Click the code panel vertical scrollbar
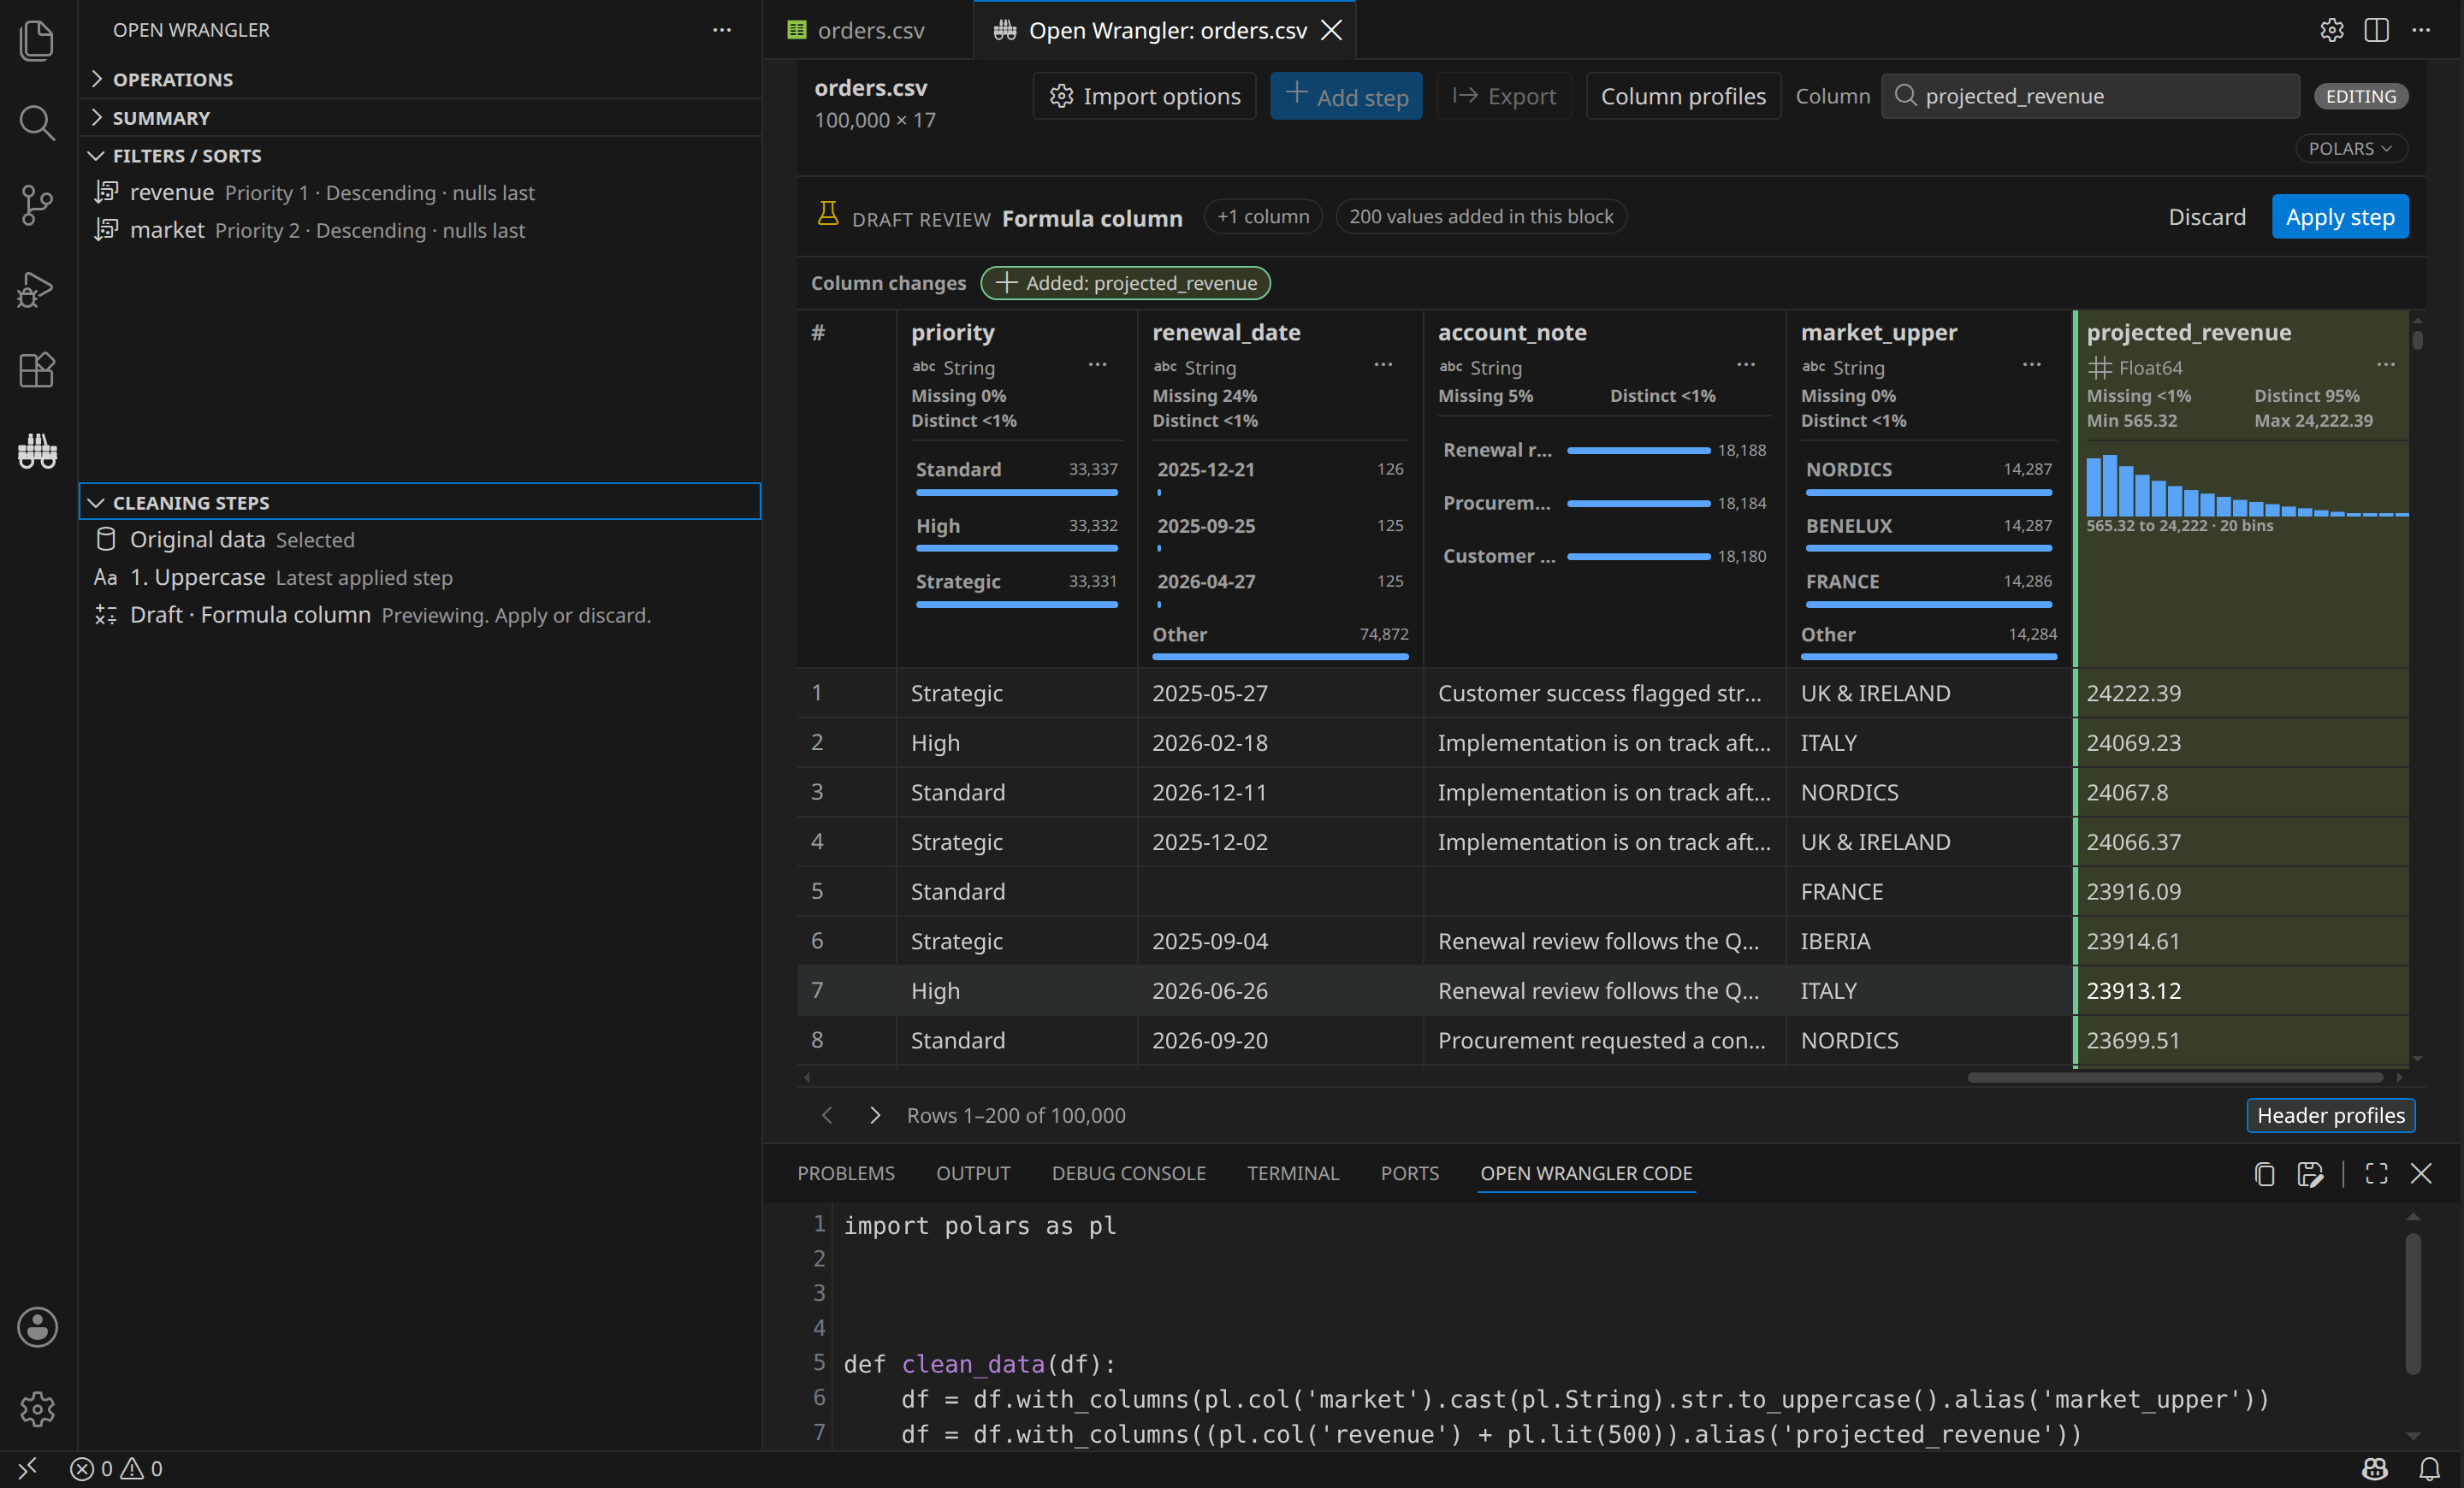Image resolution: width=2464 pixels, height=1488 pixels. click(x=2413, y=1304)
